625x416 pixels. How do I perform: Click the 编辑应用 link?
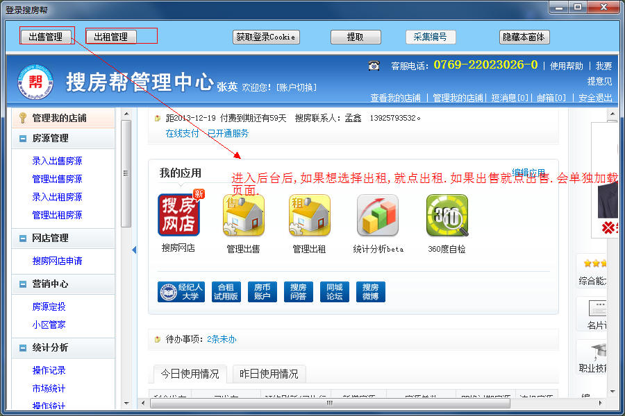coord(528,173)
